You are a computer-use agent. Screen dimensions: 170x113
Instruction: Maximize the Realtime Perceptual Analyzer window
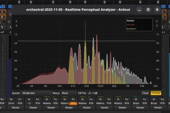point(148,10)
